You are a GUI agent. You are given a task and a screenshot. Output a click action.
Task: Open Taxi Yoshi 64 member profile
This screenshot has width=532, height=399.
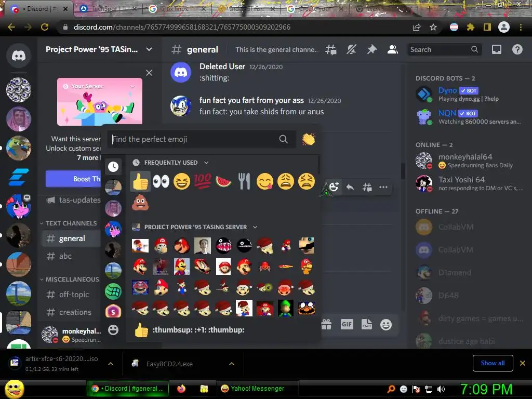pos(469,183)
